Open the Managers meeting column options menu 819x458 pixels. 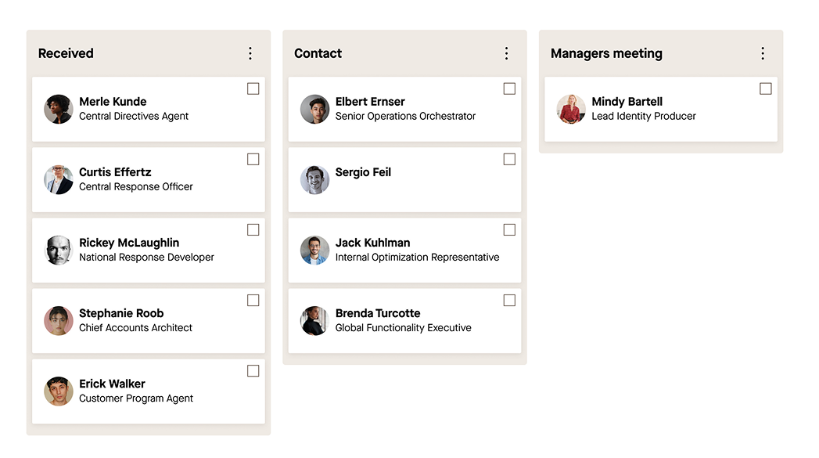(x=763, y=53)
